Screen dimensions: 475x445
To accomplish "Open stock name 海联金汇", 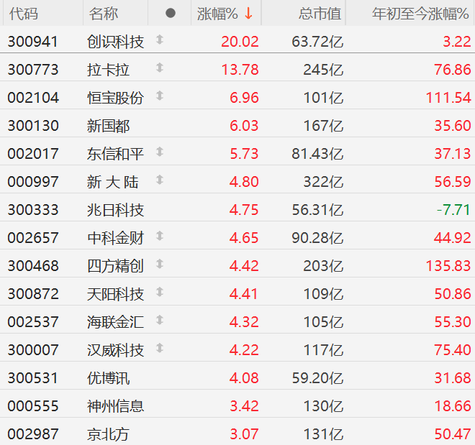I will [x=115, y=322].
